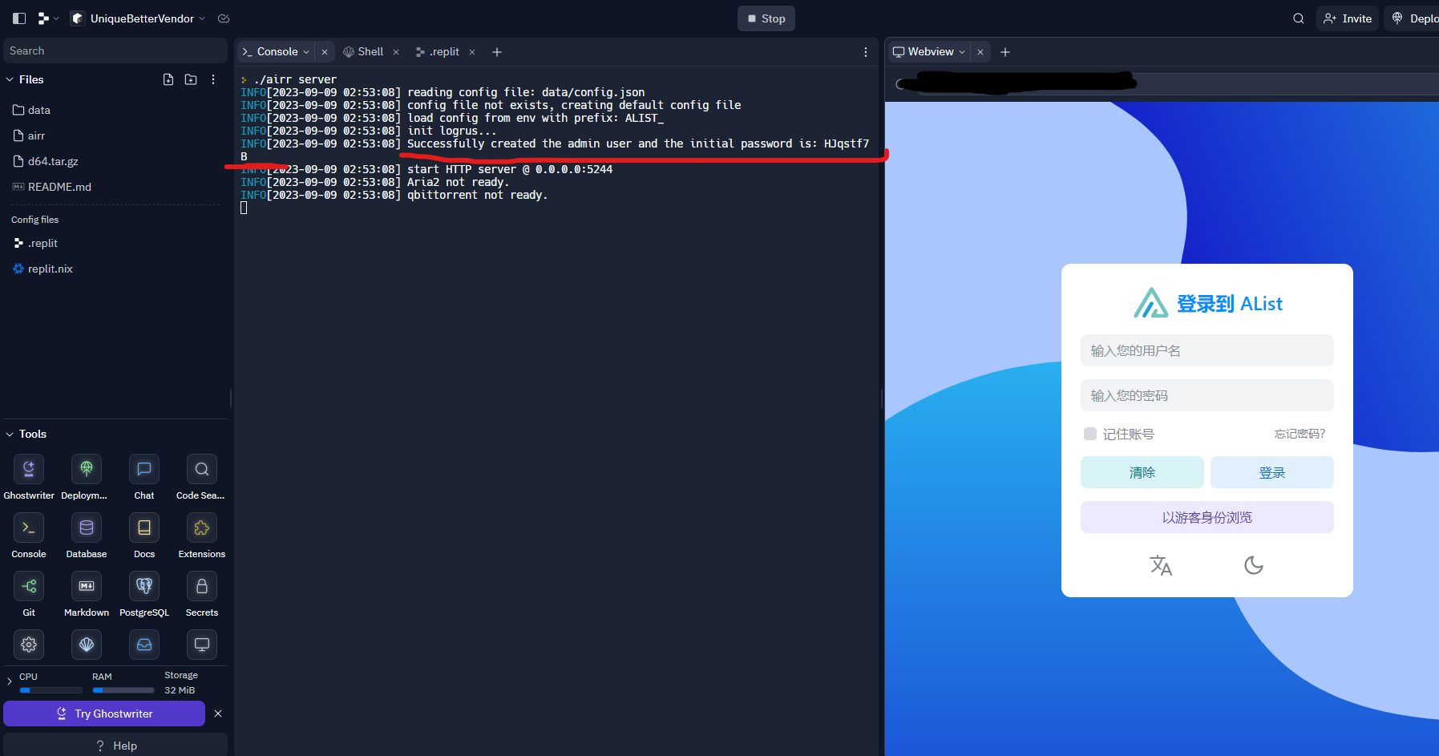
Task: Click the 清除 clear button
Action: 1142,472
